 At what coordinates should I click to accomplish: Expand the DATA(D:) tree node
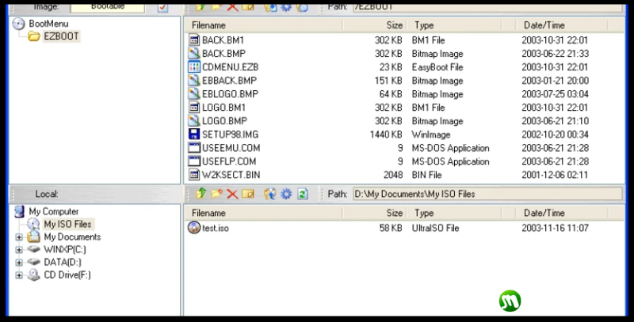point(18,263)
